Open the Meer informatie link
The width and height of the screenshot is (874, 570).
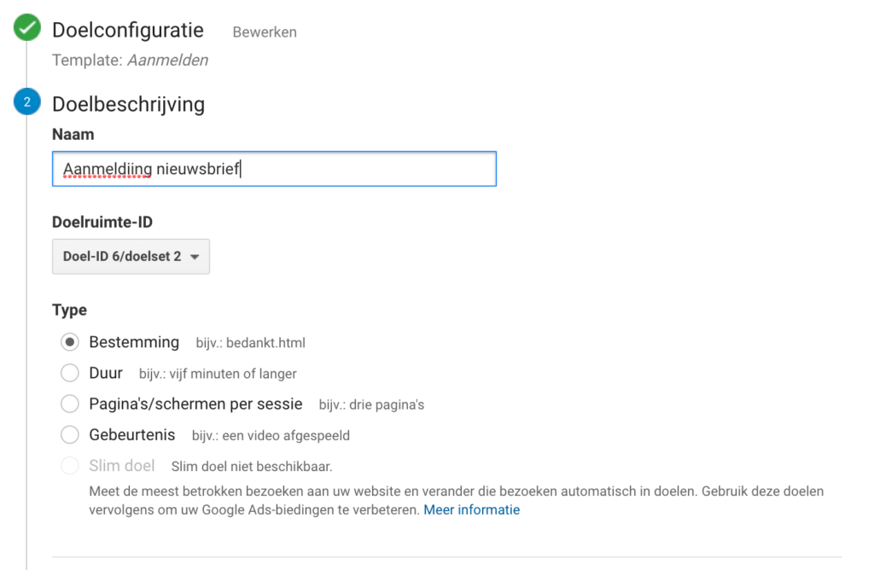coord(471,509)
